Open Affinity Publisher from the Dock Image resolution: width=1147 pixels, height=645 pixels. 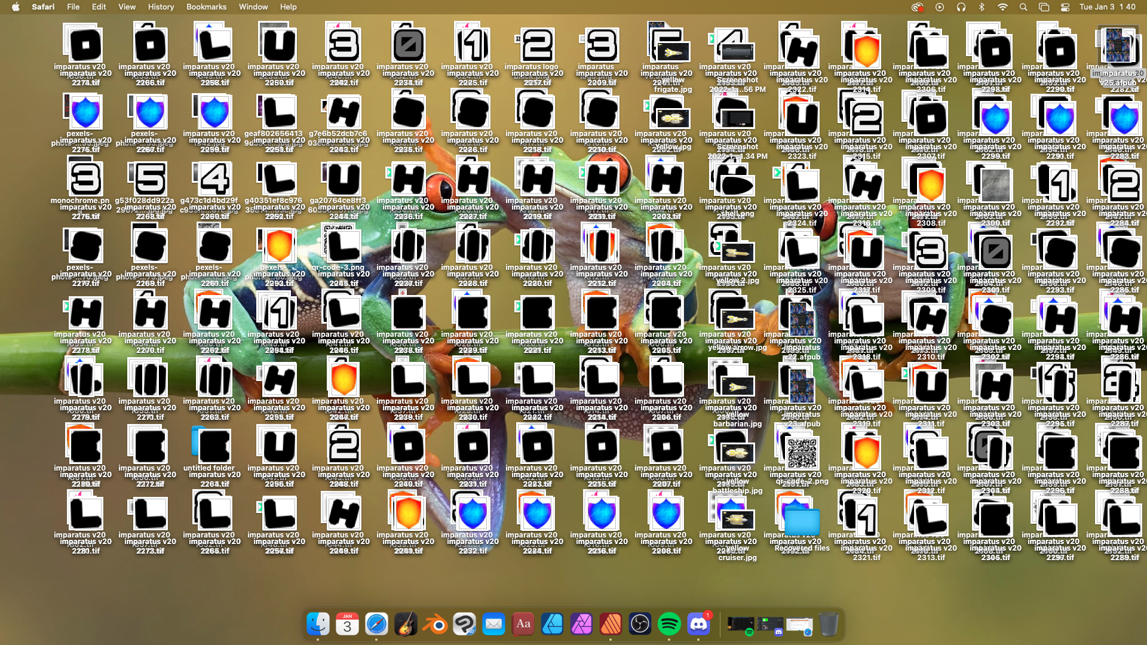[611, 625]
